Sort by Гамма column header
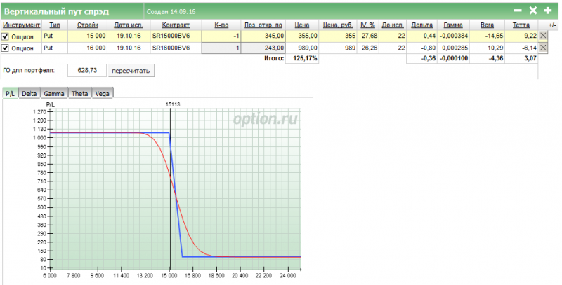 point(452,25)
